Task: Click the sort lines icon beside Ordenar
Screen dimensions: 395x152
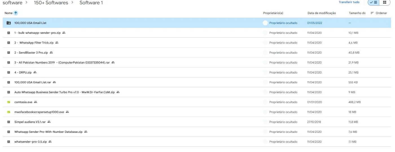Action: pyautogui.click(x=372, y=13)
